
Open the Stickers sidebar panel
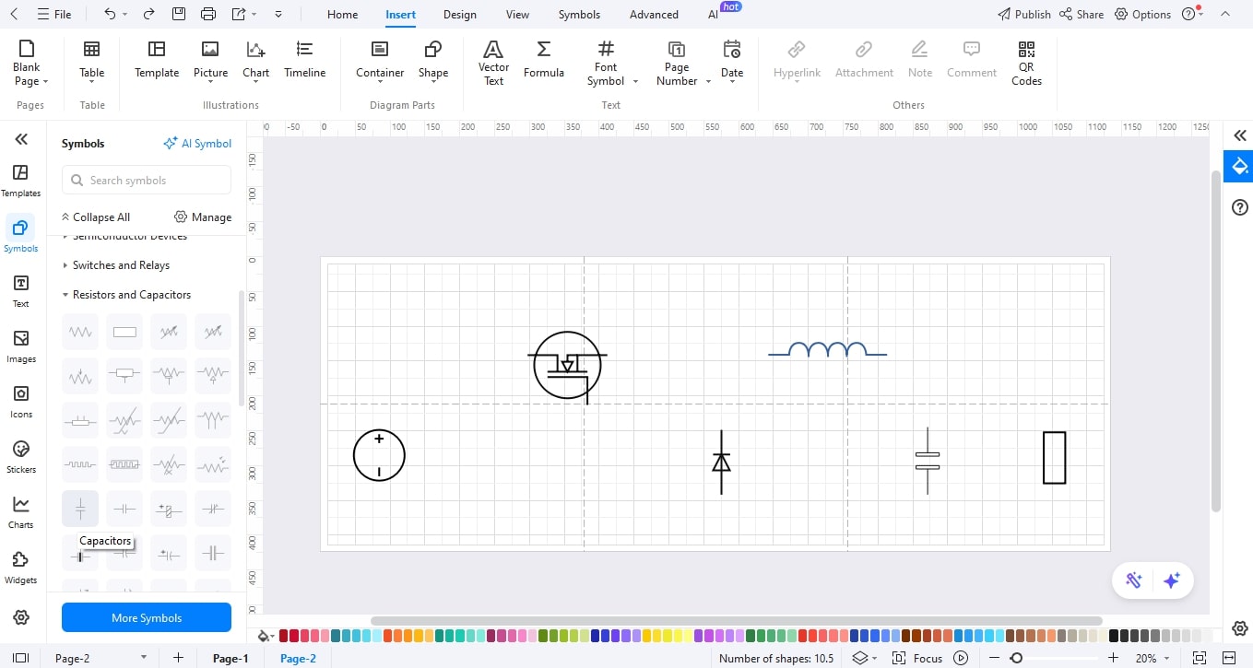click(x=20, y=458)
